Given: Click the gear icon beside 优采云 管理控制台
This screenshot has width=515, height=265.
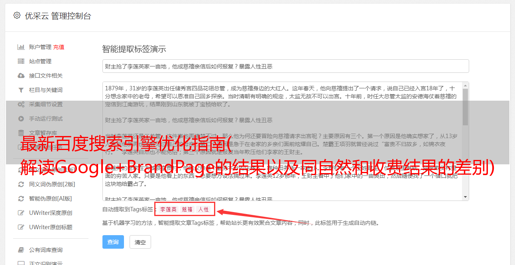Looking at the screenshot, I should (17, 16).
